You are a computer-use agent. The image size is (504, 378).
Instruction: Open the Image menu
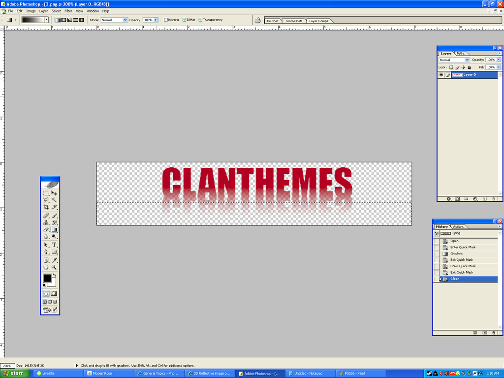(x=31, y=11)
